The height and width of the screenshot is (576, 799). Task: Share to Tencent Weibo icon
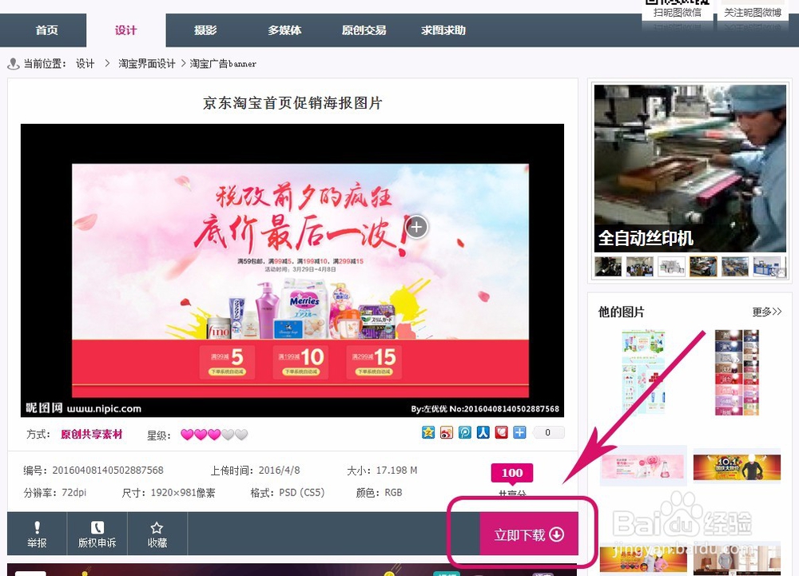click(465, 432)
